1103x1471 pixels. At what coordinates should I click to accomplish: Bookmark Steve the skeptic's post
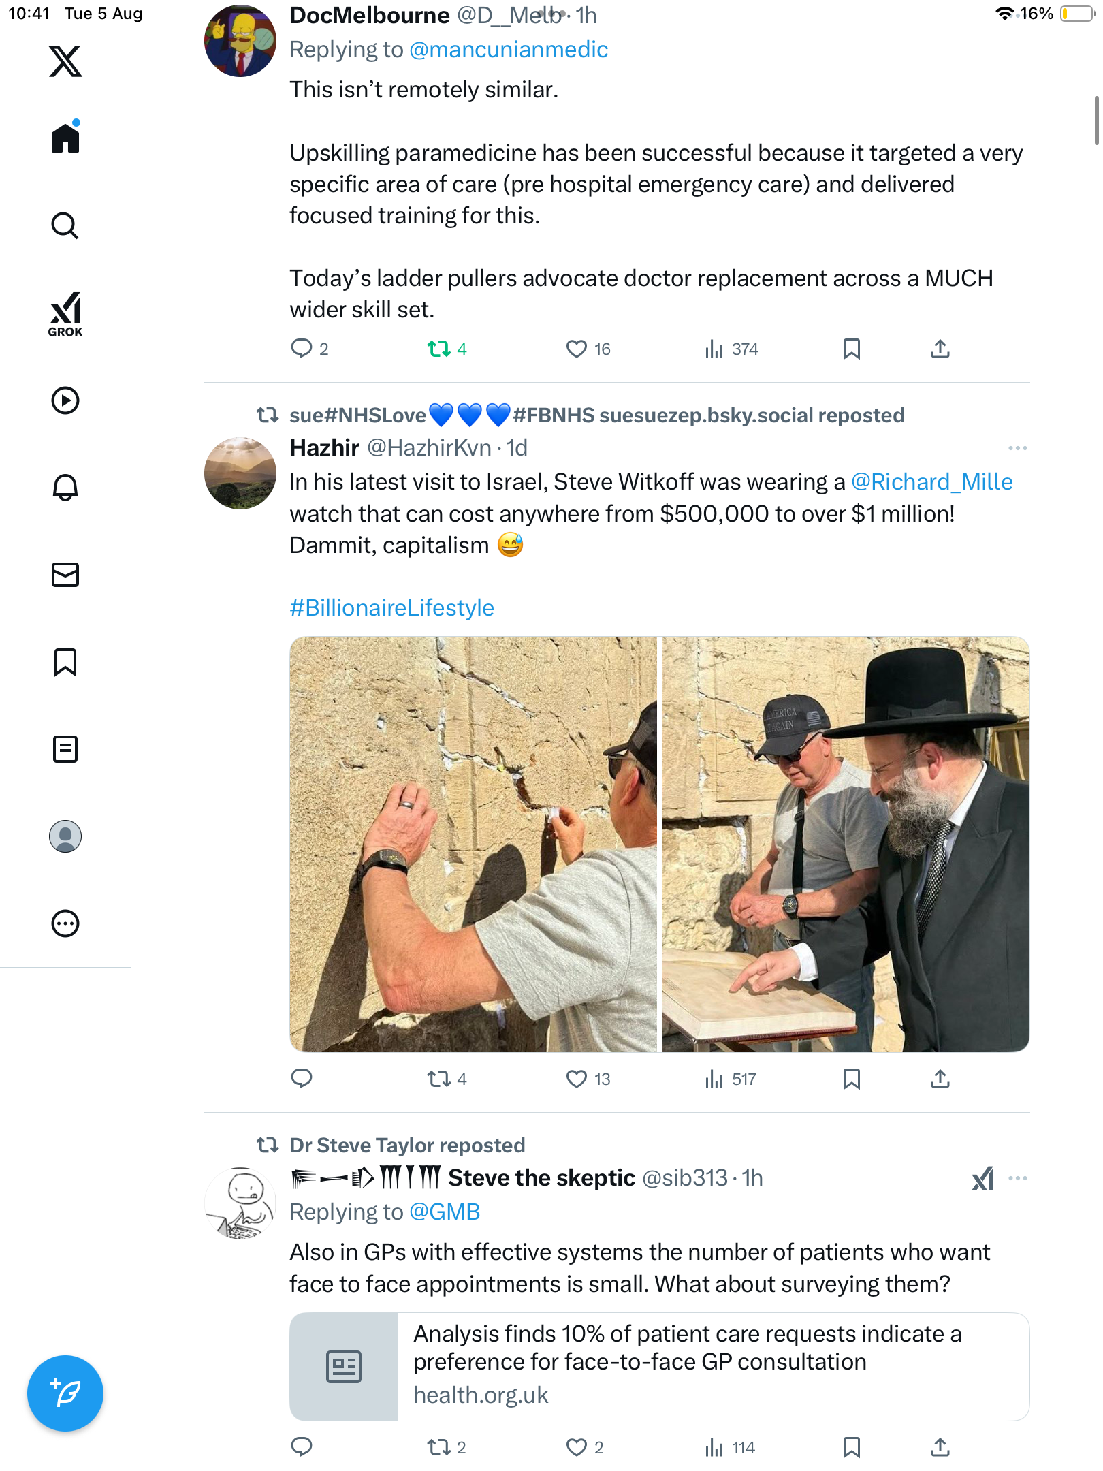coord(851,1446)
